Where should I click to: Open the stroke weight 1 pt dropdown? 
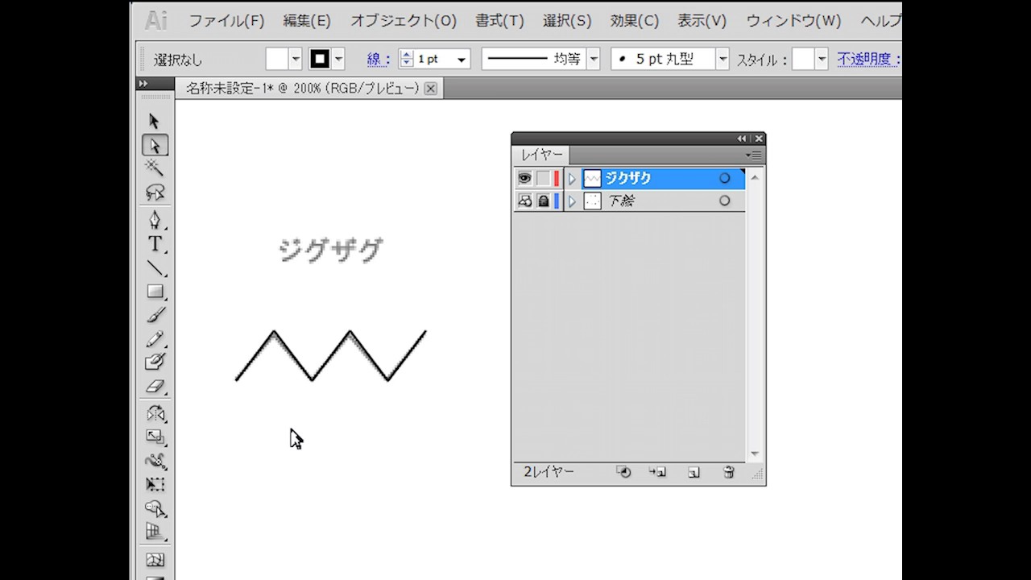pyautogui.click(x=462, y=60)
